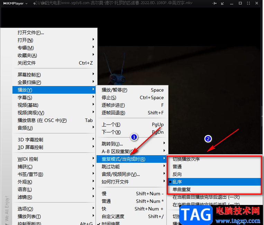The width and height of the screenshot is (264, 225).
Task: Choose 逐帧回退(B) Shift+F entry
Action: [132, 113]
